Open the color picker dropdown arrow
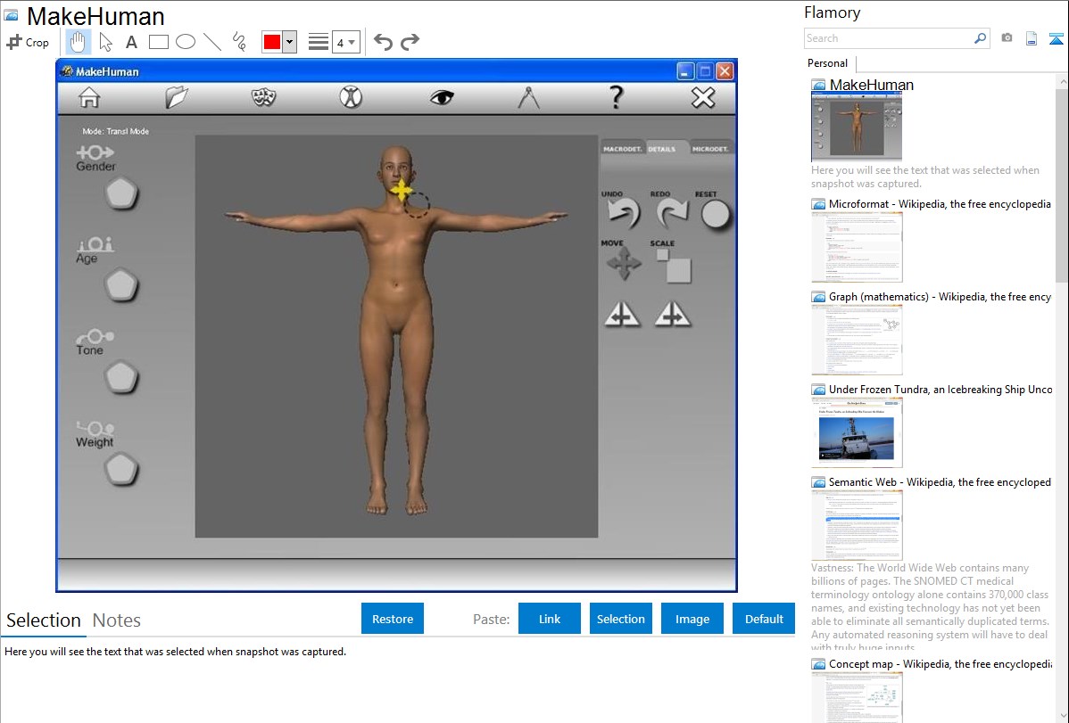 tap(289, 42)
